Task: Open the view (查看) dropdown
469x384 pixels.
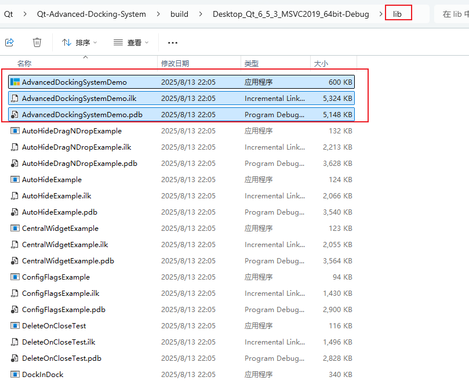Action: point(131,43)
